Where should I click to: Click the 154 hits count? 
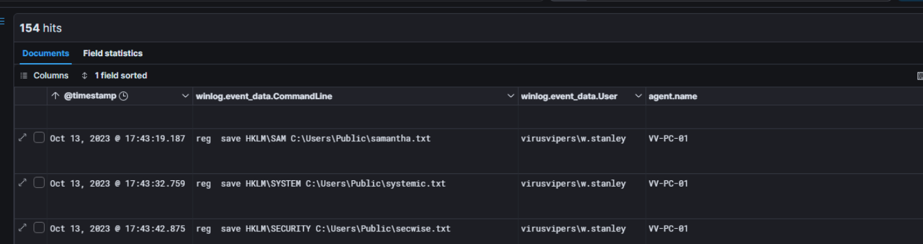(x=40, y=28)
